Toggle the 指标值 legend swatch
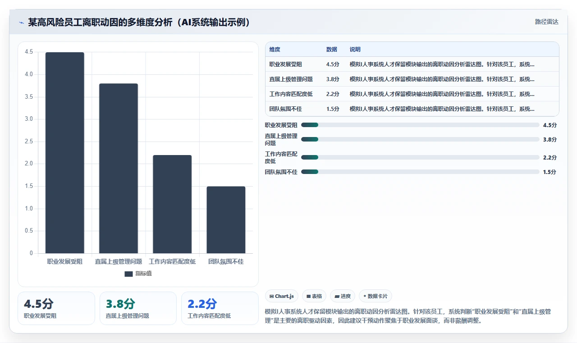 coord(128,274)
